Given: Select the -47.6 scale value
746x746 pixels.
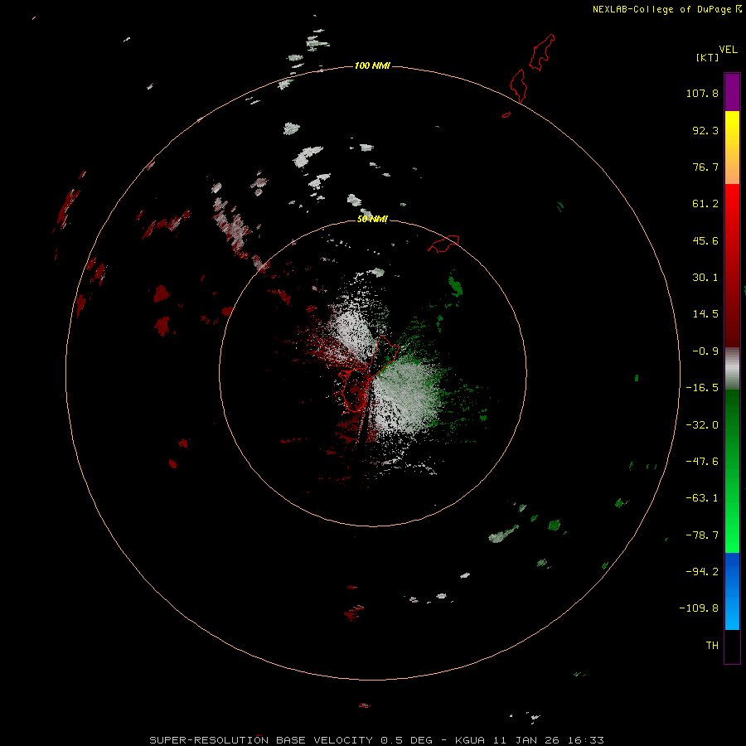Looking at the screenshot, I should (702, 462).
